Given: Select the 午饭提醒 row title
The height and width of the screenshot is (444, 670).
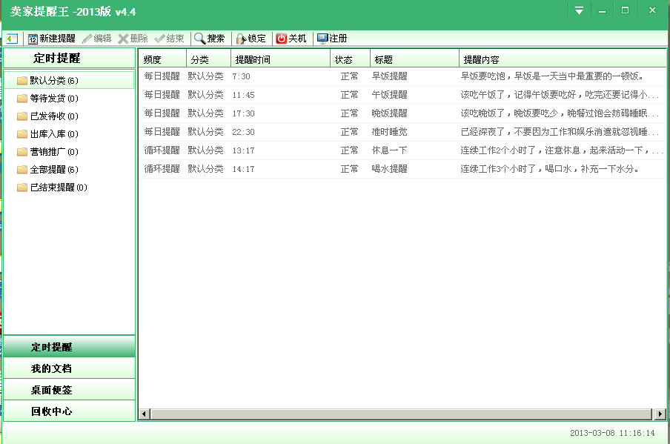Looking at the screenshot, I should pos(389,95).
